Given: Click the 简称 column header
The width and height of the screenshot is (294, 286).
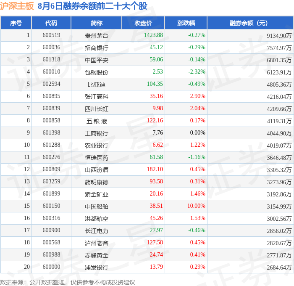Looking at the screenshot, I should (x=96, y=23).
